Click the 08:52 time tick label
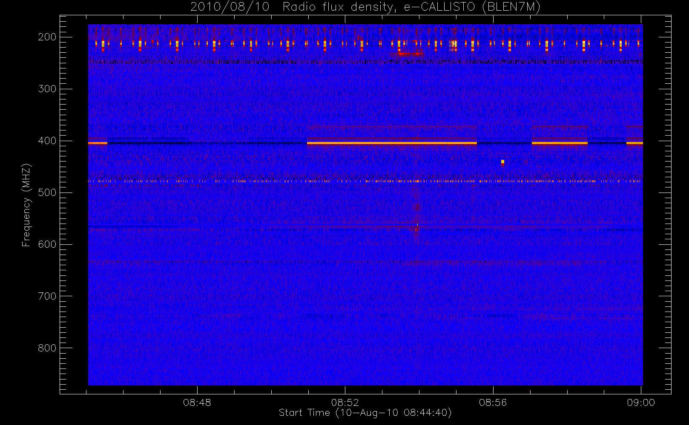 pyautogui.click(x=345, y=402)
